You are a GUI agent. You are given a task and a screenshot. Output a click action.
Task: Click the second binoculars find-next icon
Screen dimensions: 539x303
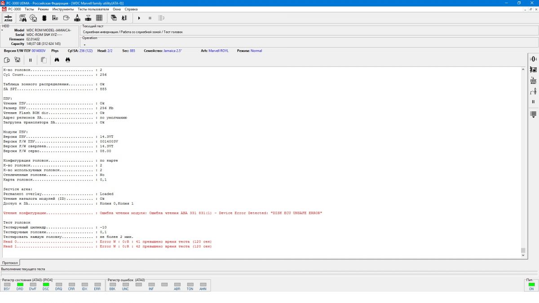pos(68,60)
